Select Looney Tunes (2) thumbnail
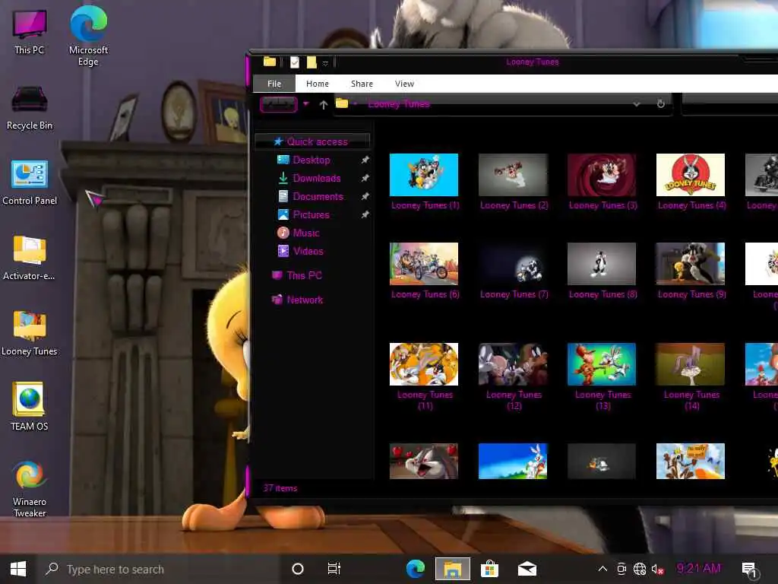This screenshot has width=778, height=584. tap(513, 175)
